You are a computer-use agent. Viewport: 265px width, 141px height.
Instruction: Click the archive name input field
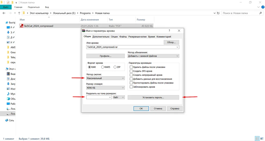(131, 47)
